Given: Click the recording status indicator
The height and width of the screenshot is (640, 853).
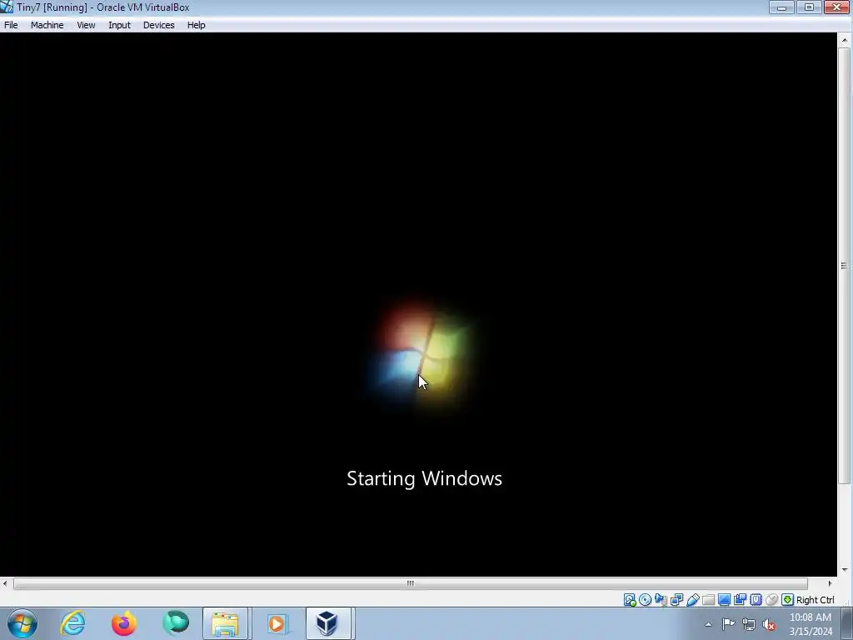Looking at the screenshot, I should (740, 600).
